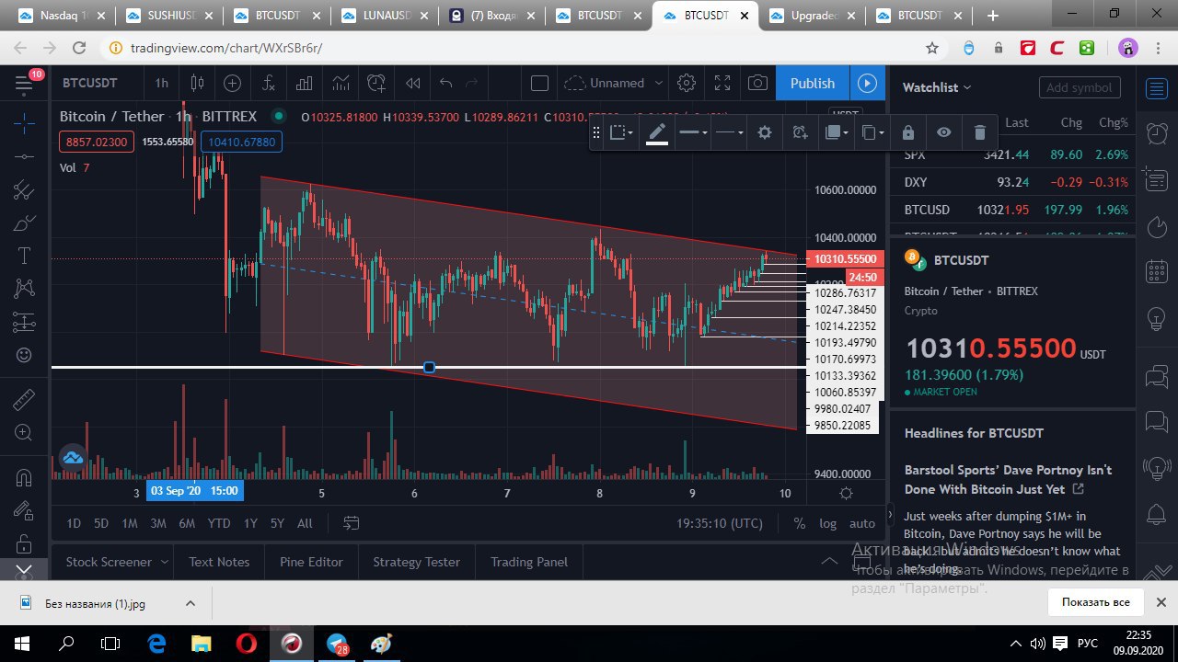Open the Gann and Fibonacci tools
Viewport: 1178px width, 662px height.
[x=24, y=190]
